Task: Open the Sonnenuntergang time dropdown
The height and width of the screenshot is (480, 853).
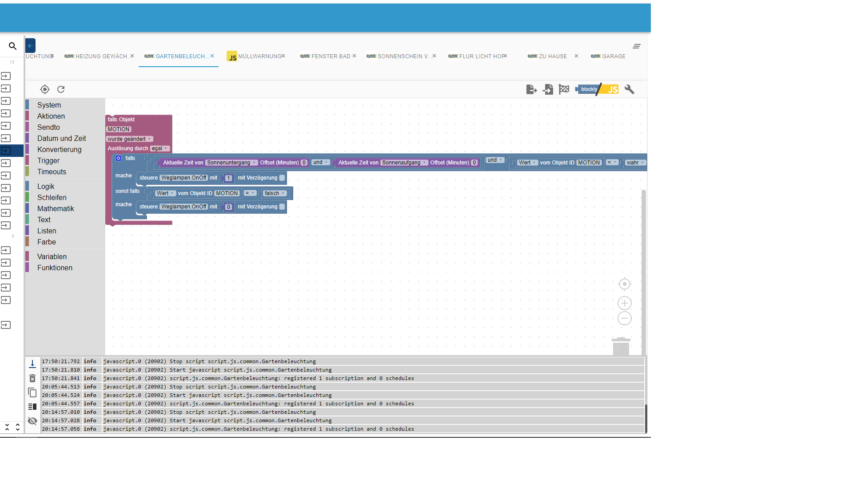Action: (231, 163)
